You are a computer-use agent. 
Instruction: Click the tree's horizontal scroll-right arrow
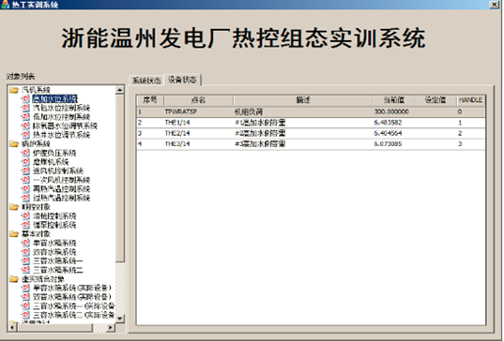coord(110,328)
